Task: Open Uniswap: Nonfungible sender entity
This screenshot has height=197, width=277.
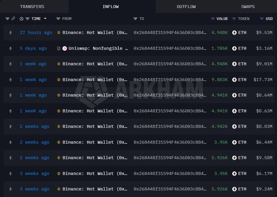Action: (98, 48)
